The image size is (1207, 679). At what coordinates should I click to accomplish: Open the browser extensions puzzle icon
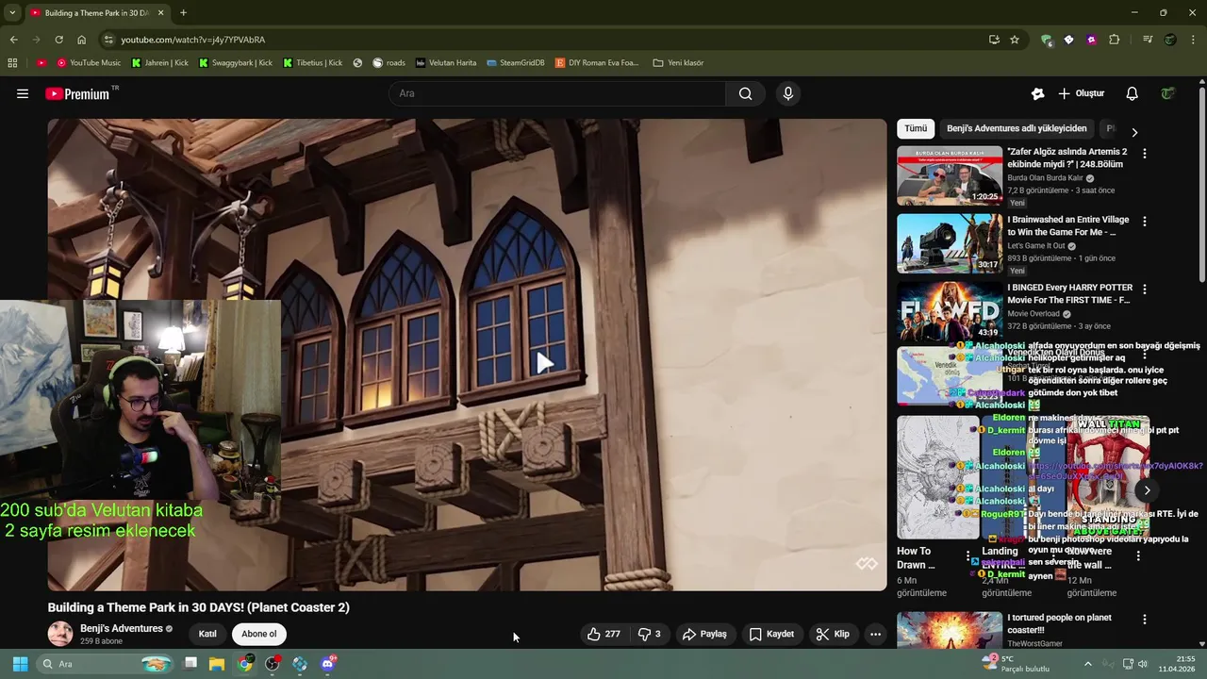pos(1114,40)
